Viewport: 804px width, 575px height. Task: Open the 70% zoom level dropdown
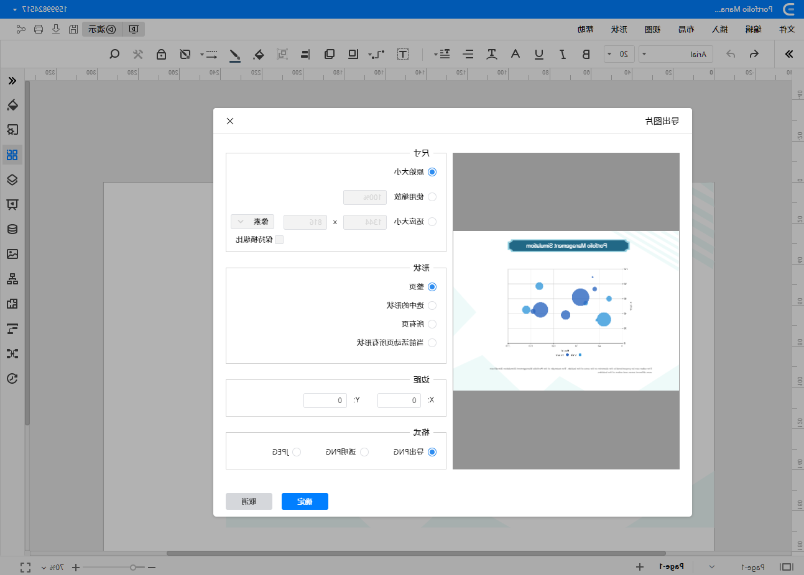(x=52, y=567)
